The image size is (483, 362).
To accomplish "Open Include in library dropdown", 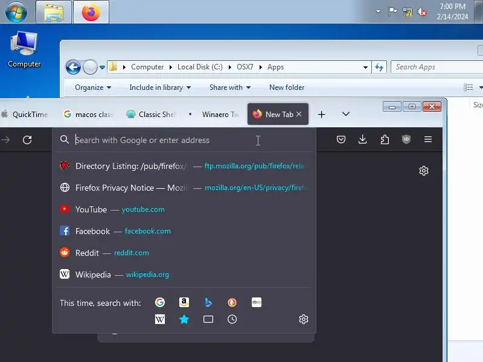I will tap(160, 87).
